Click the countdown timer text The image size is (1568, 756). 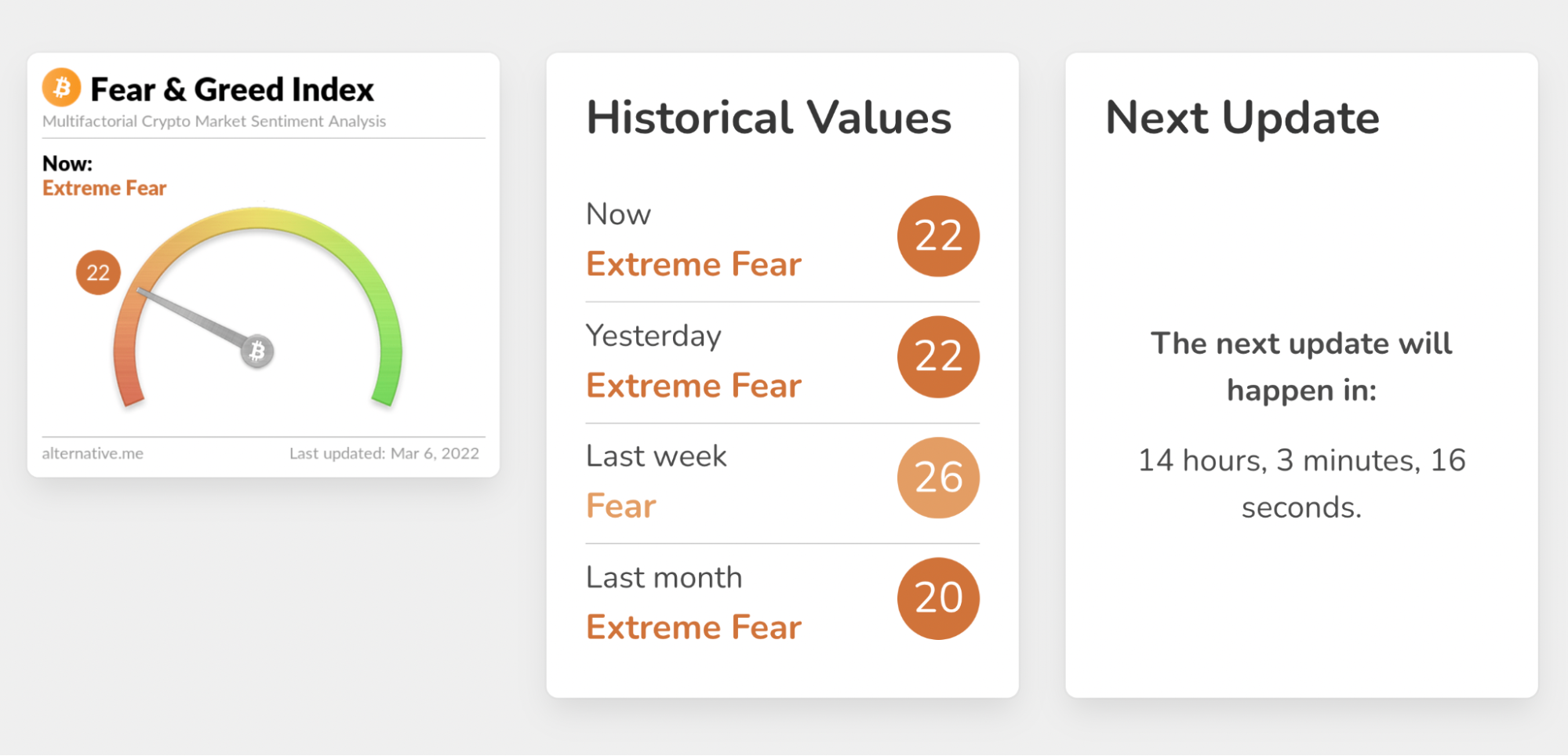pos(1301,483)
